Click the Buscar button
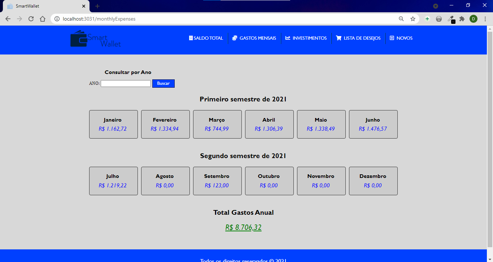The height and width of the screenshot is (262, 493). point(163,83)
